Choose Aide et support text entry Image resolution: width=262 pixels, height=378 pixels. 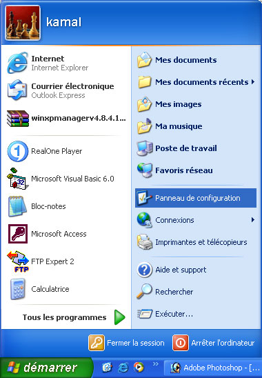pos(181,270)
